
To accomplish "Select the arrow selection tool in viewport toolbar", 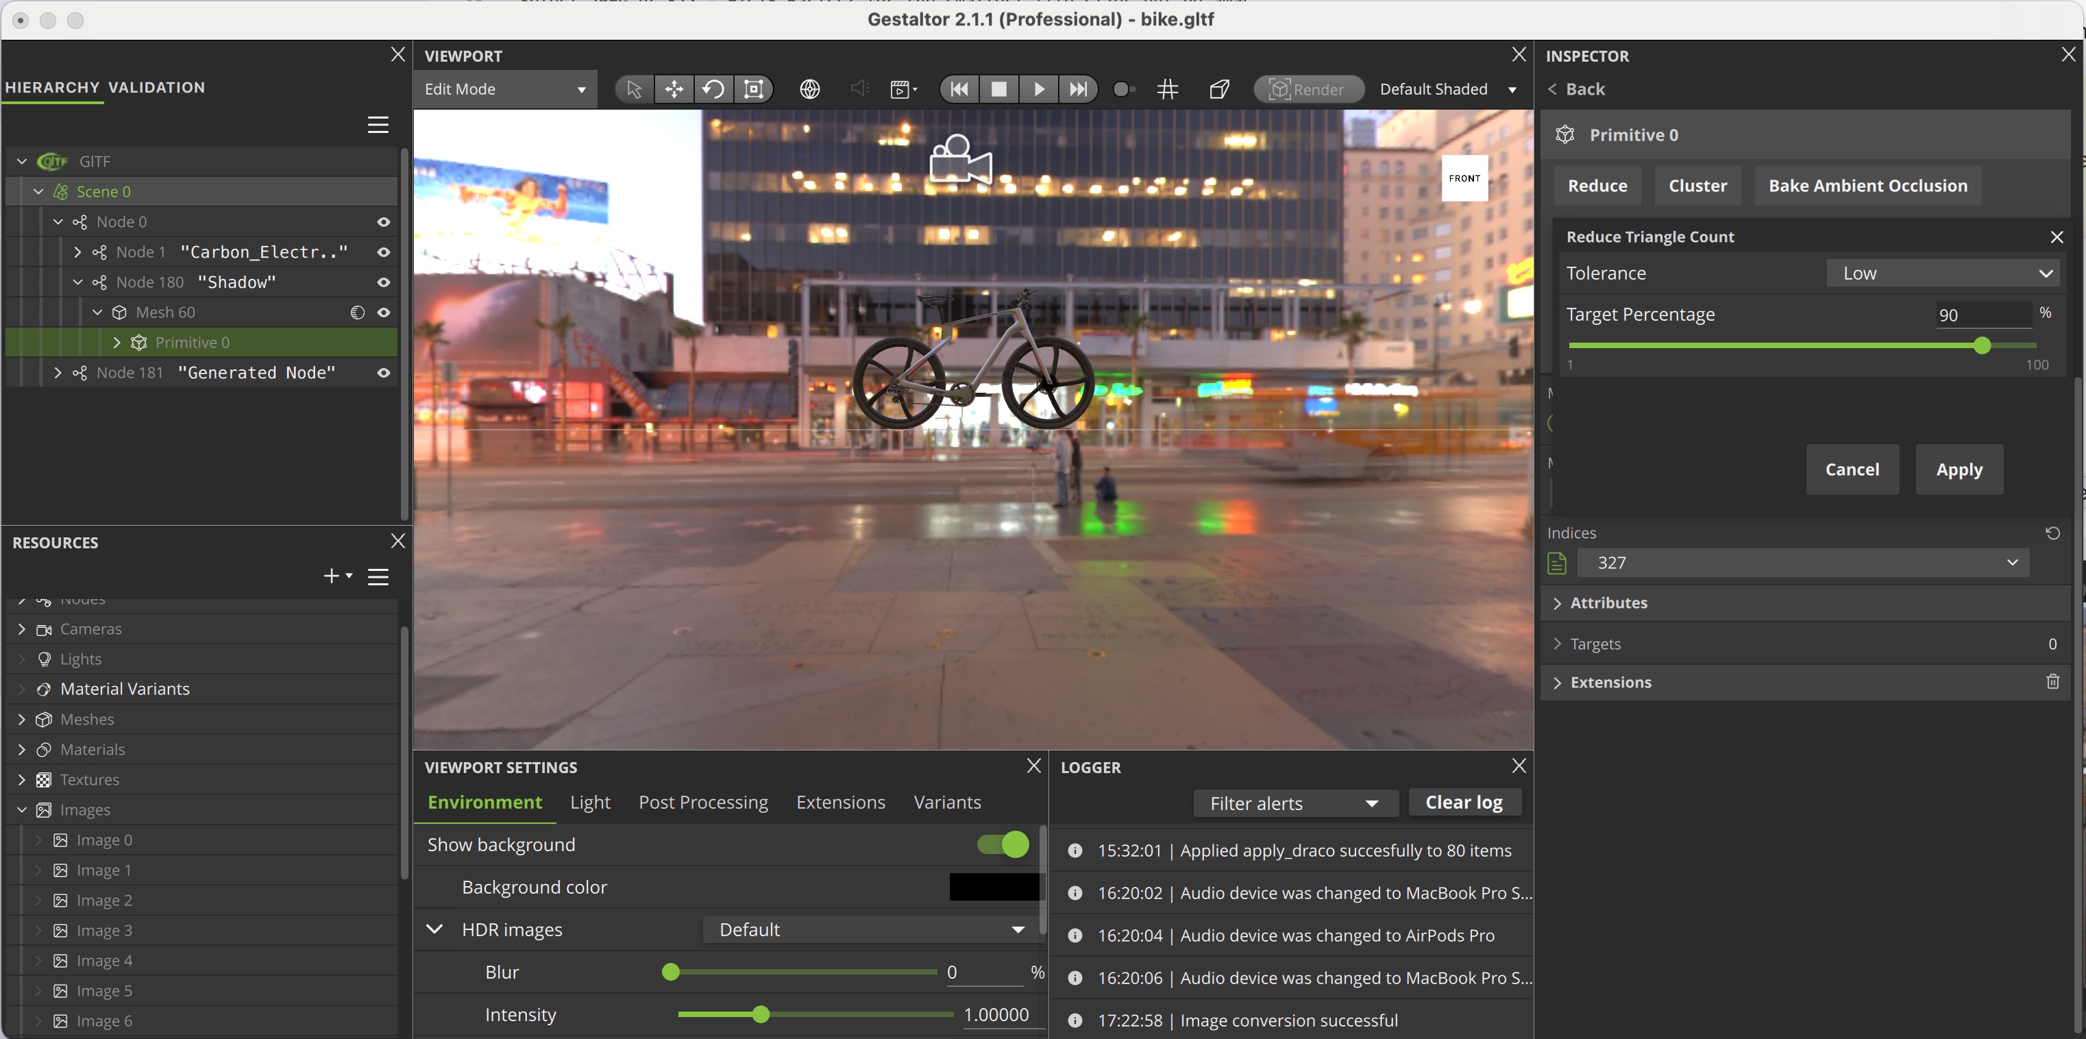I will click(x=634, y=89).
